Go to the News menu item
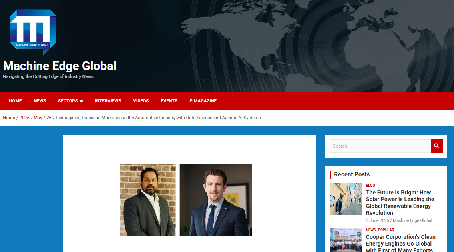454x252 pixels. point(40,101)
